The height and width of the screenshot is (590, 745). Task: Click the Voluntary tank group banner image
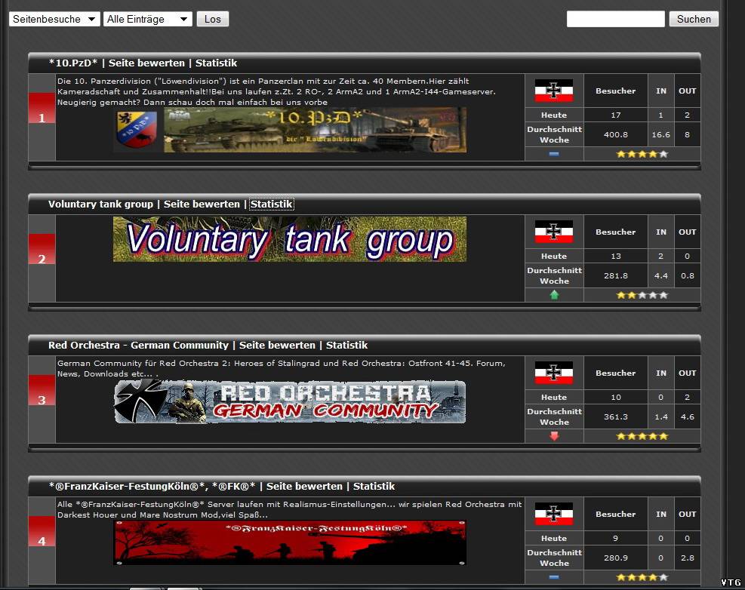pyautogui.click(x=290, y=239)
